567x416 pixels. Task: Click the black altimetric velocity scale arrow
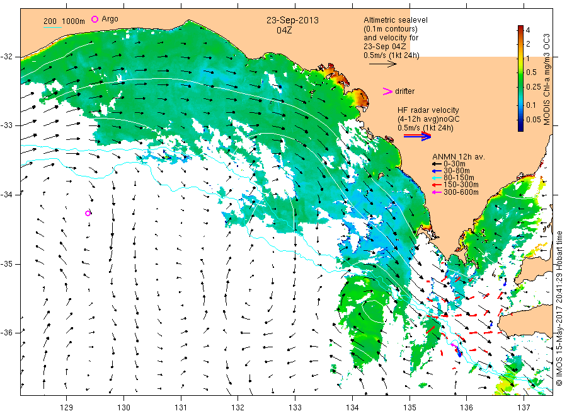click(x=382, y=64)
